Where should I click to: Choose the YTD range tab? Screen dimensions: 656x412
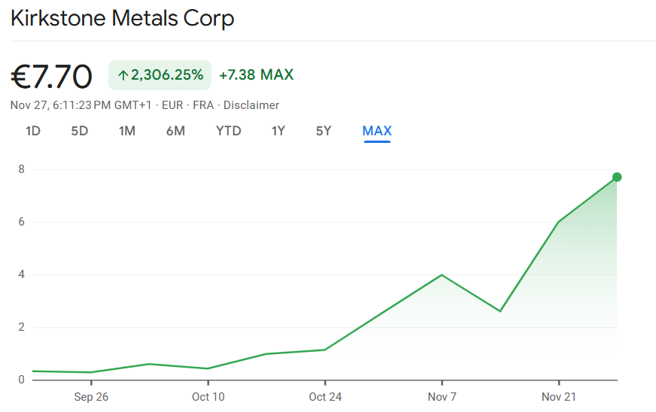(x=229, y=131)
